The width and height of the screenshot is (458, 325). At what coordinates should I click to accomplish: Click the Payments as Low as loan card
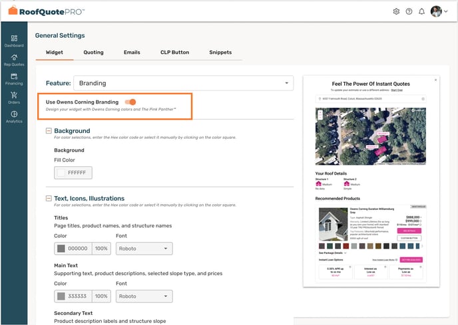406,272
